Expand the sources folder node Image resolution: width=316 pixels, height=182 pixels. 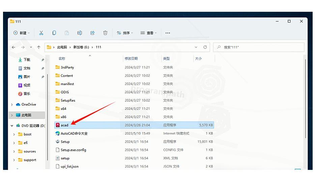pos(14,151)
